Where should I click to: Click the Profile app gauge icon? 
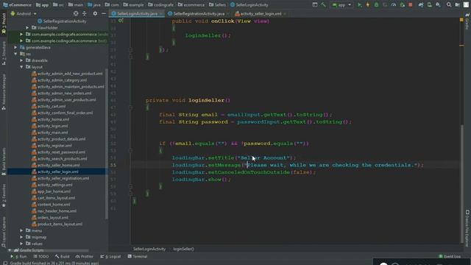click(394, 5)
